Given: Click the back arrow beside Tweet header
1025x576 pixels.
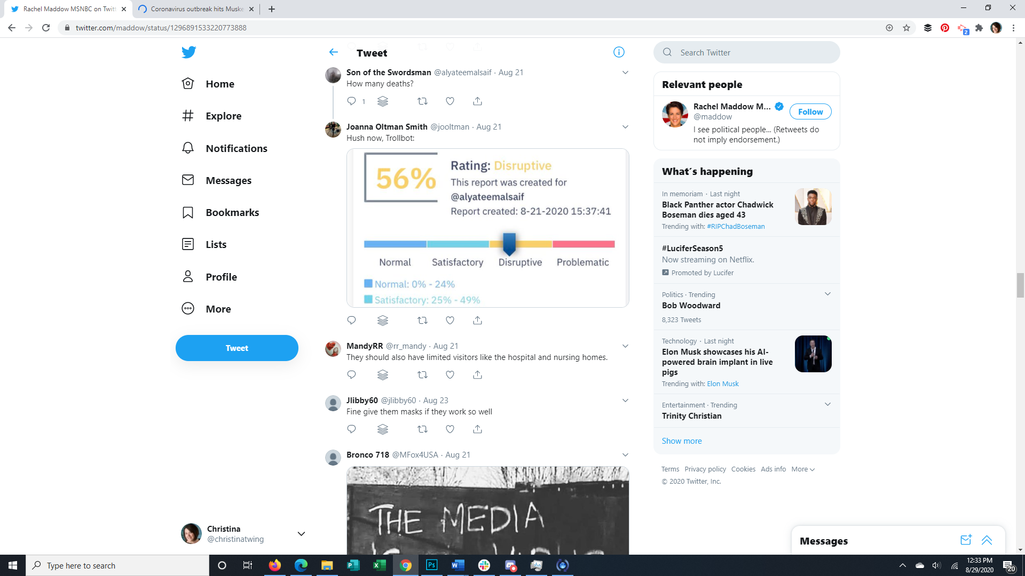Looking at the screenshot, I should point(334,52).
